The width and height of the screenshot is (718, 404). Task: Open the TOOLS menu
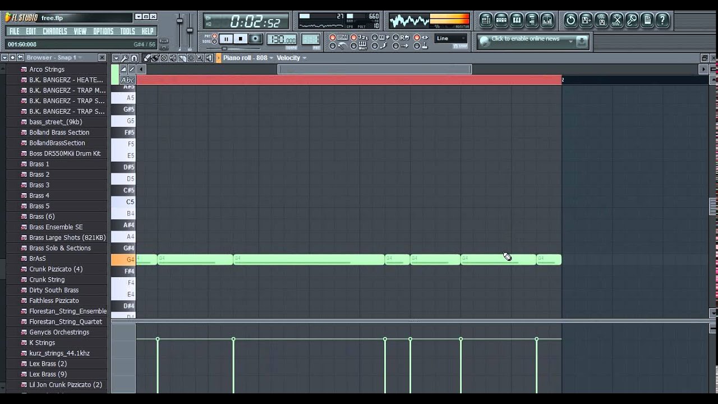click(127, 31)
